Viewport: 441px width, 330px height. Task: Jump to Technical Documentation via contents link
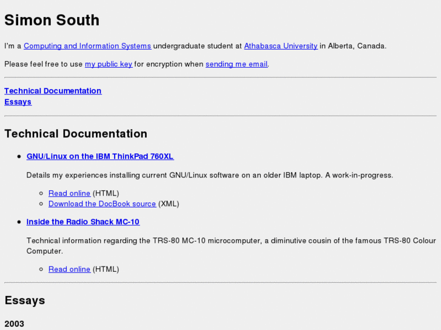coord(53,91)
